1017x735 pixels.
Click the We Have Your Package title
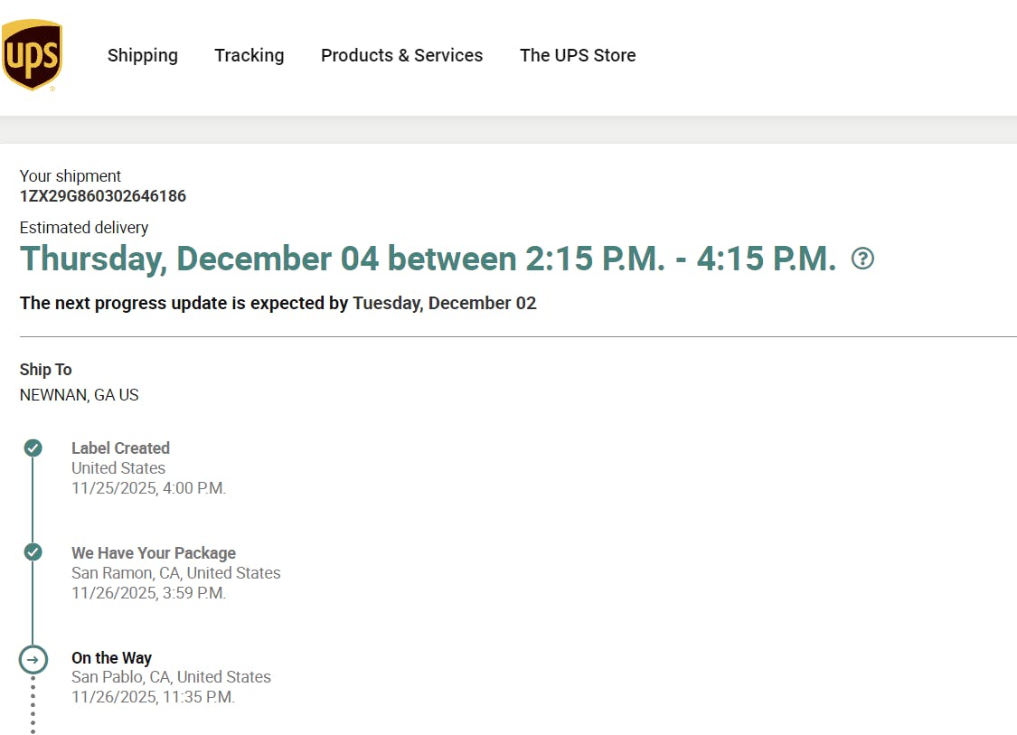154,552
